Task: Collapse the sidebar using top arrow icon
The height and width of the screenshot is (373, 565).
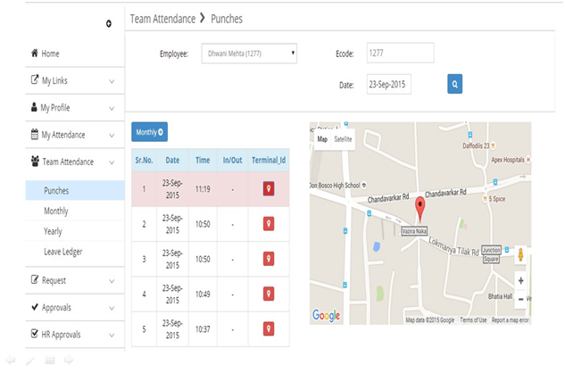Action: (108, 22)
